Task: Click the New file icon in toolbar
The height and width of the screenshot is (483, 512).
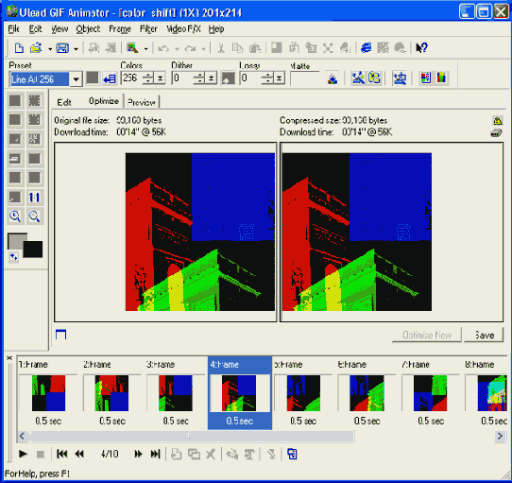Action: coord(19,48)
